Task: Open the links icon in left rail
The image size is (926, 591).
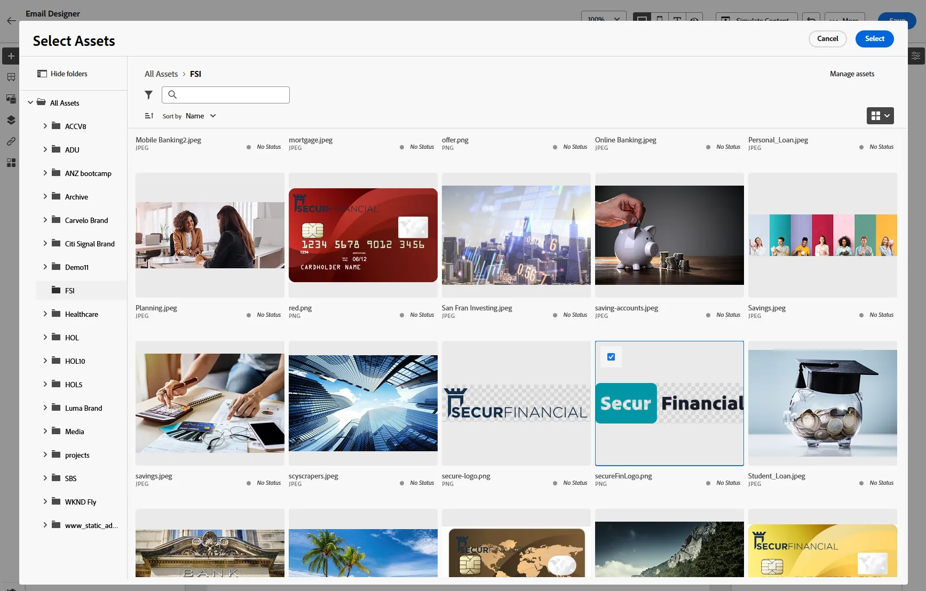Action: pos(11,141)
